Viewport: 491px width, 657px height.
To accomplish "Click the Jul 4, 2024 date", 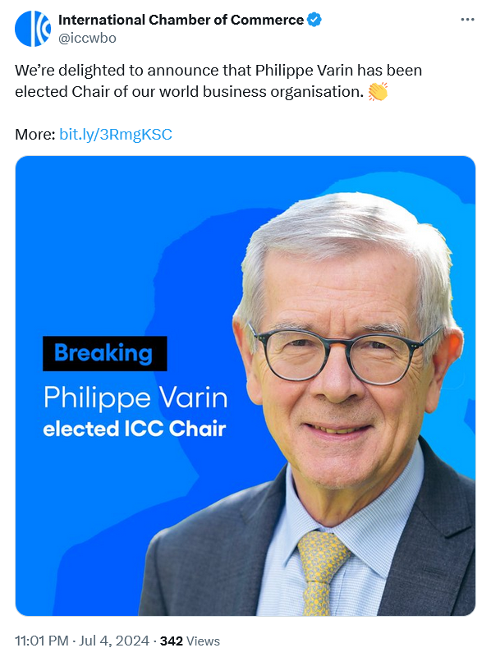I will coord(114,641).
